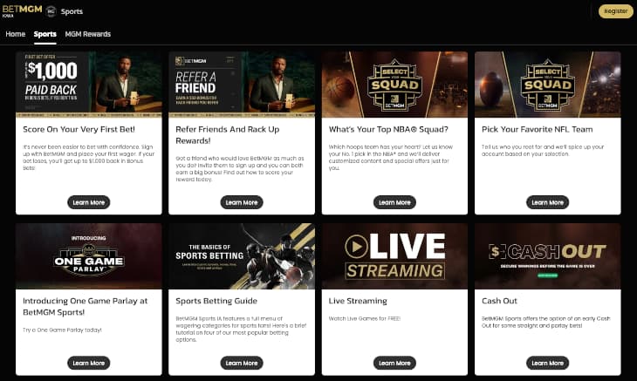Learn More under the Cash Out card

pyautogui.click(x=548, y=364)
